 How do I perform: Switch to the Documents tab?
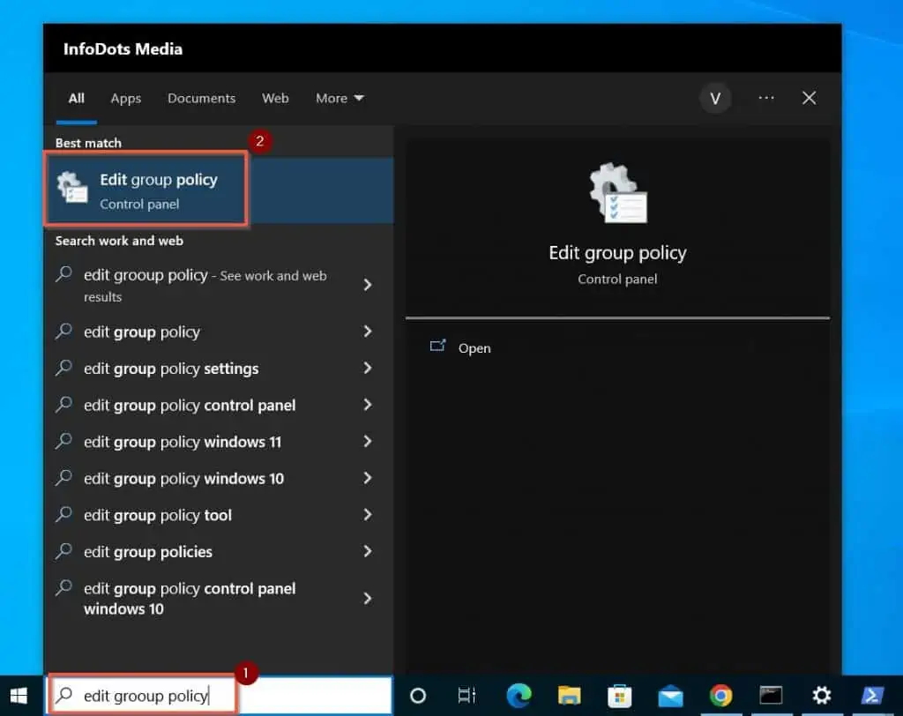coord(202,99)
